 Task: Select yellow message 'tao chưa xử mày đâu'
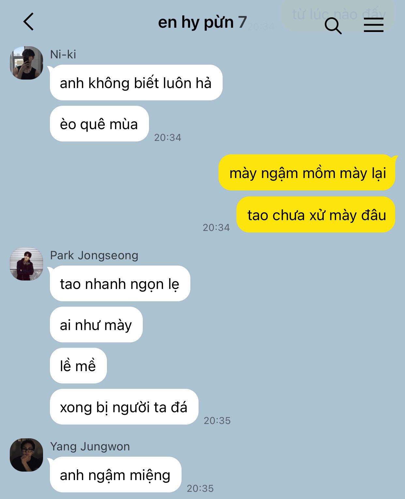[x=316, y=215]
